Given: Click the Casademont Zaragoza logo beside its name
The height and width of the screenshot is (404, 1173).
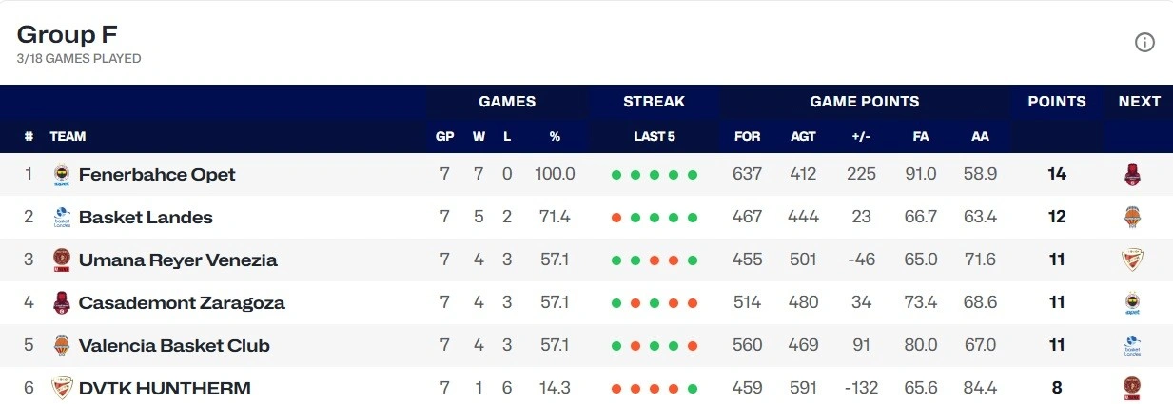Looking at the screenshot, I should coord(62,303).
